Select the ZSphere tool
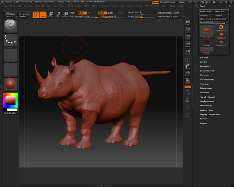234x187 pixels. pos(206,43)
